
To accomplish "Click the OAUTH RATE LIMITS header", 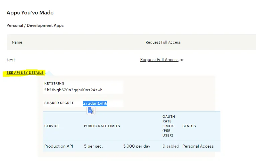I will pos(169,126).
